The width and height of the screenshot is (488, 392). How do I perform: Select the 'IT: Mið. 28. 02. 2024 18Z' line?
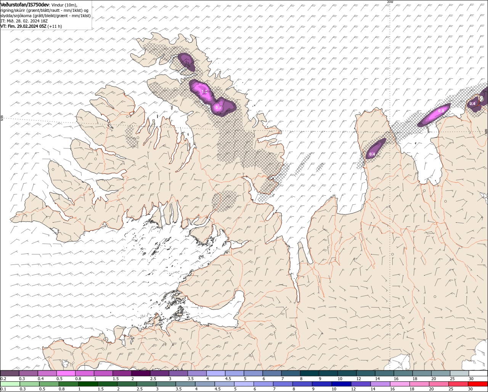click(x=24, y=21)
